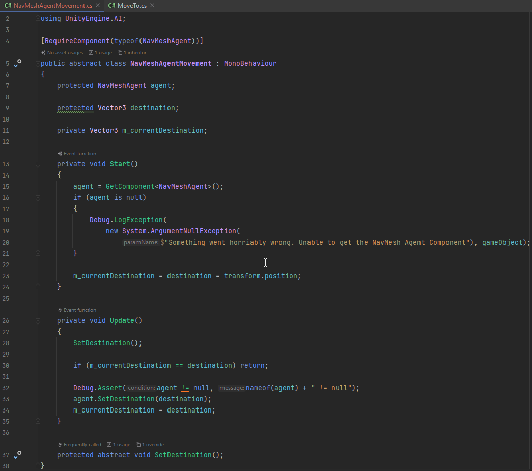The height and width of the screenshot is (471, 532).
Task: Click the underlined 'protected' keyword on line 9
Action: point(75,108)
